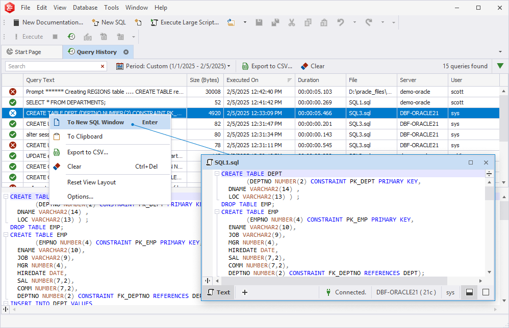Open New Documentation from toolbar
The height and width of the screenshot is (328, 509).
click(48, 22)
